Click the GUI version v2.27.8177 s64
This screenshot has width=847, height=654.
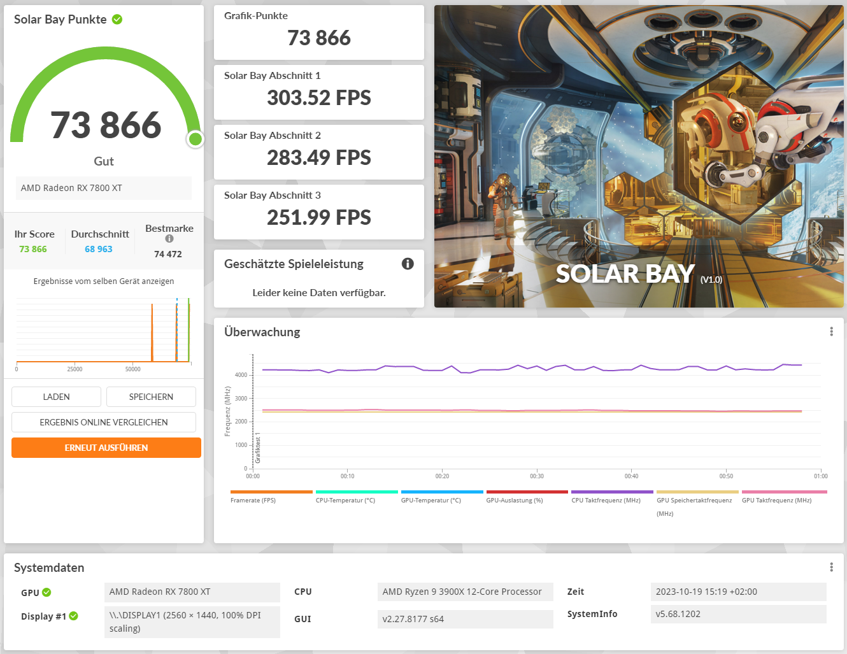click(466, 619)
